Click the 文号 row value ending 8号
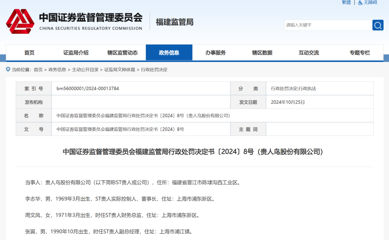This screenshot has width=389, height=240. [120, 129]
